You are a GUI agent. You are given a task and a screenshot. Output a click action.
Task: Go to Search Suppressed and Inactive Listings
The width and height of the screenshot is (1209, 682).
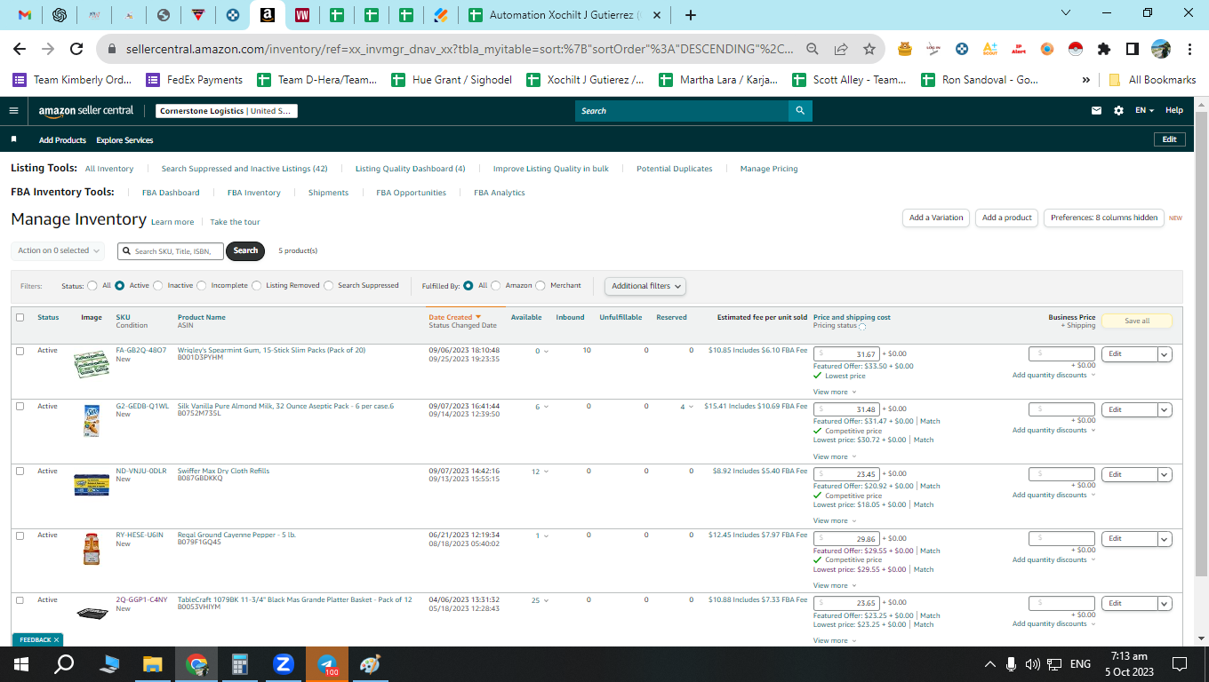[244, 169]
